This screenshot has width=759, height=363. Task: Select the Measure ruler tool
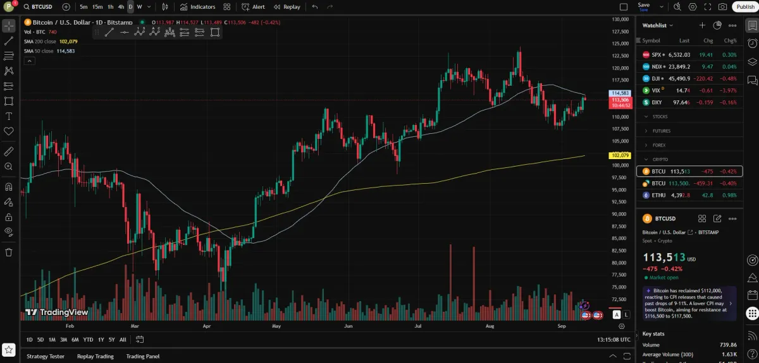click(x=9, y=152)
